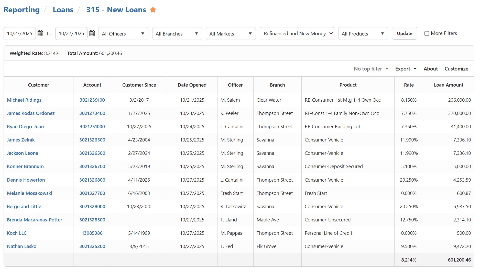480x272 pixels.
Task: Go to the Reporting breadcrumb
Action: 22,10
